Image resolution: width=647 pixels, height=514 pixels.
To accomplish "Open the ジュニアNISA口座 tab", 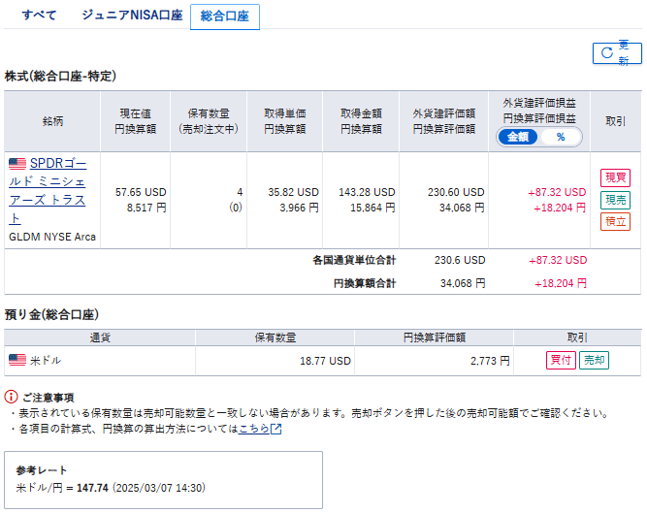I will pos(132,16).
